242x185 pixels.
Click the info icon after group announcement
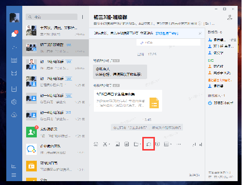coord(199,23)
